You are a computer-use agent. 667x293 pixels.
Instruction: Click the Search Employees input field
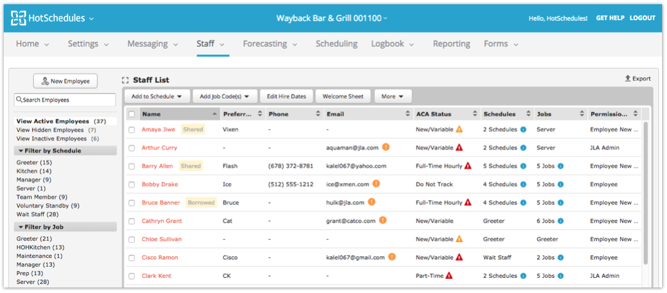pyautogui.click(x=65, y=100)
